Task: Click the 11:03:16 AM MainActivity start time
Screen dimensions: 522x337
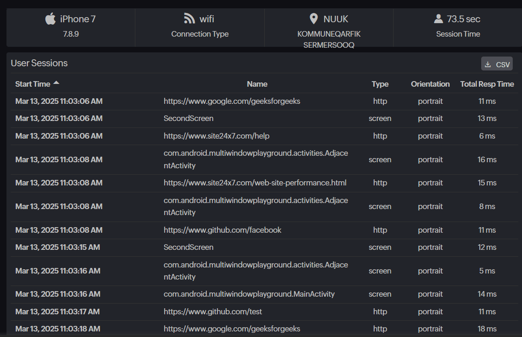Action: 57,294
